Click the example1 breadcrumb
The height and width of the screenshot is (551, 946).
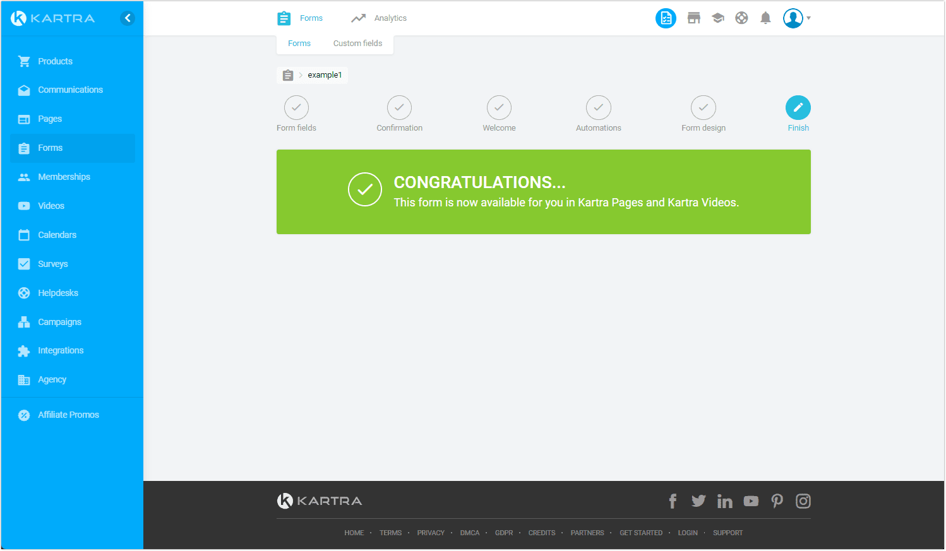(x=325, y=75)
